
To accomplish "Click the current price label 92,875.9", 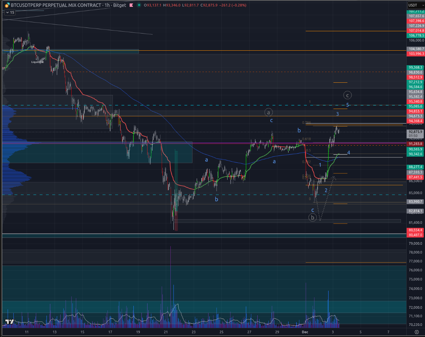I will [x=415, y=132].
